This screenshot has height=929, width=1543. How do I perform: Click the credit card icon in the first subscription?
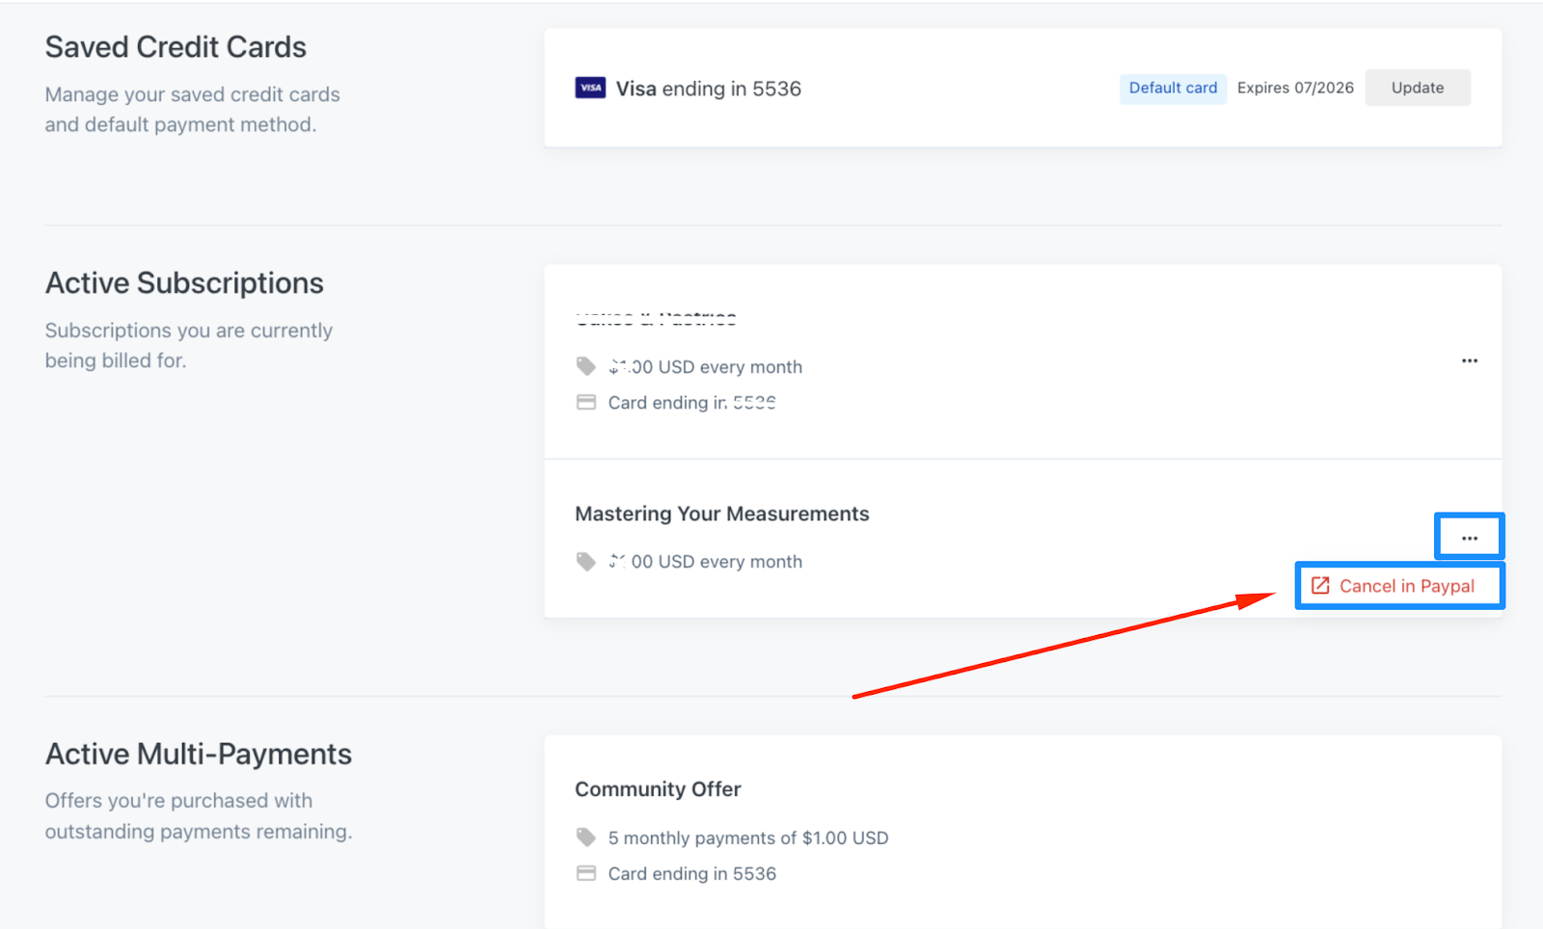coord(585,402)
